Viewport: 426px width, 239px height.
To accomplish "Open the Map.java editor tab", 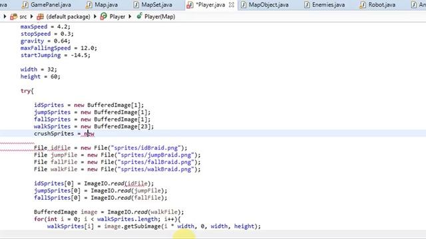I will pos(106,5).
